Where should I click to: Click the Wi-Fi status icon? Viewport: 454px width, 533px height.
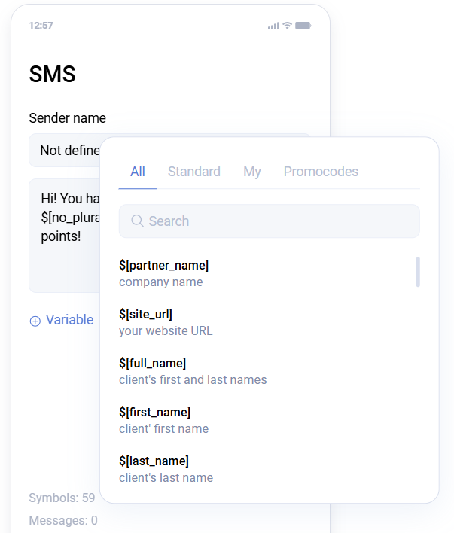click(x=288, y=26)
